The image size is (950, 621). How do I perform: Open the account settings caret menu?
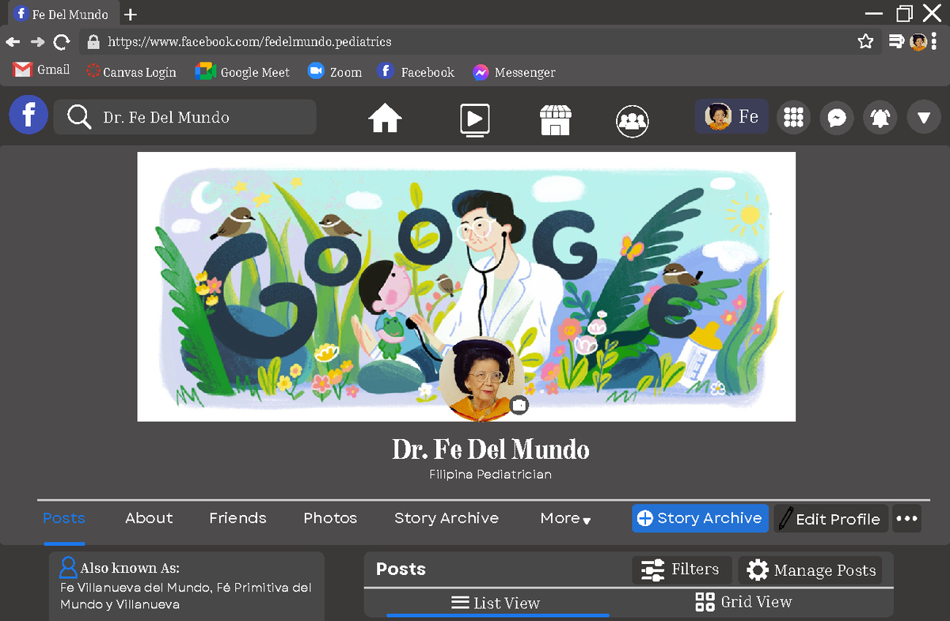pos(923,116)
